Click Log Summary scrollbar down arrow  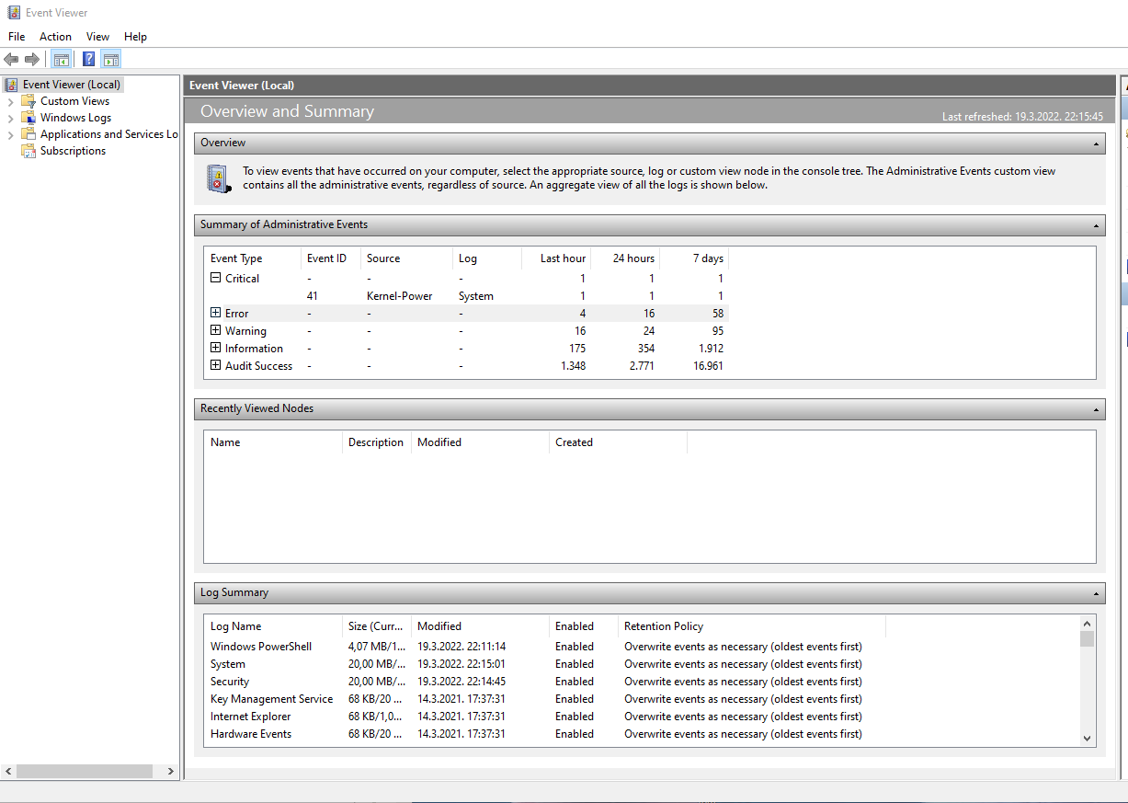[x=1088, y=738]
